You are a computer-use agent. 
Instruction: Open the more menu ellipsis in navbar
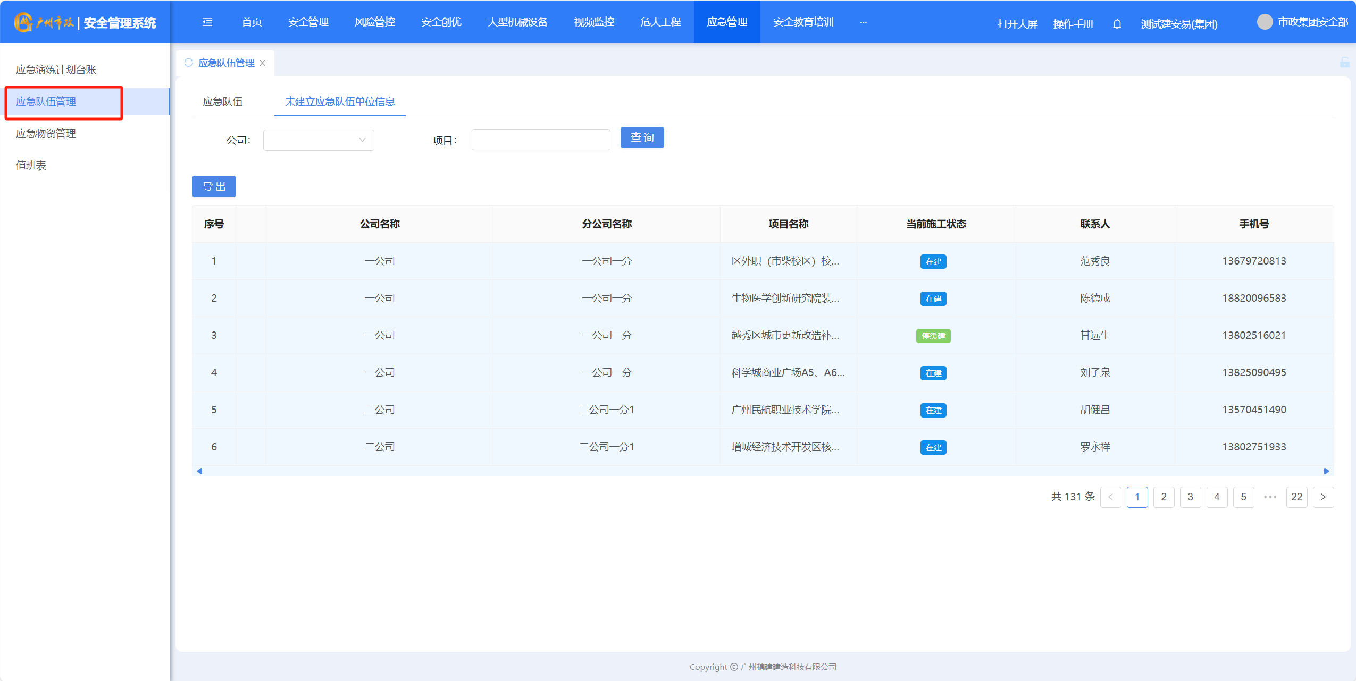(863, 22)
